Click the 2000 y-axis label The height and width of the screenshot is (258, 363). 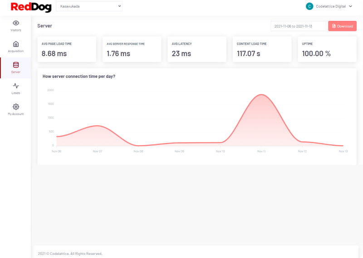pyautogui.click(x=50, y=90)
